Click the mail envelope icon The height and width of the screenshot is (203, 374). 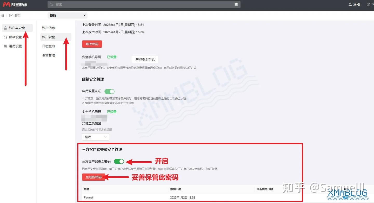11,15
